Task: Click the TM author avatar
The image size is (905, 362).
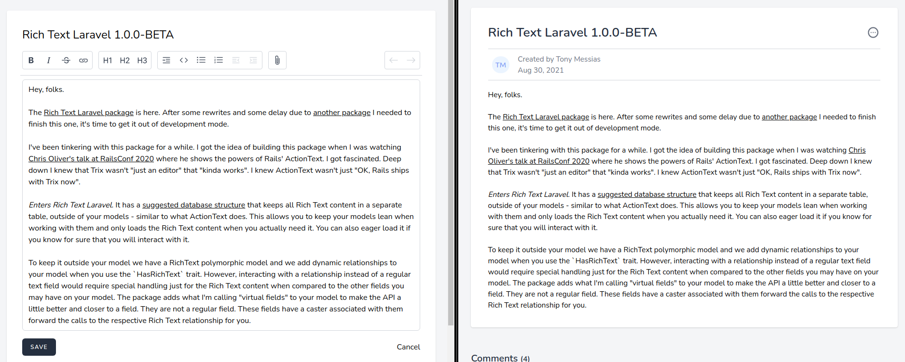Action: coord(501,65)
